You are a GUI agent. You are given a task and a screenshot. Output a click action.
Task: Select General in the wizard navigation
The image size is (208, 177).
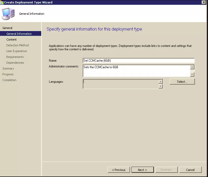(7, 28)
